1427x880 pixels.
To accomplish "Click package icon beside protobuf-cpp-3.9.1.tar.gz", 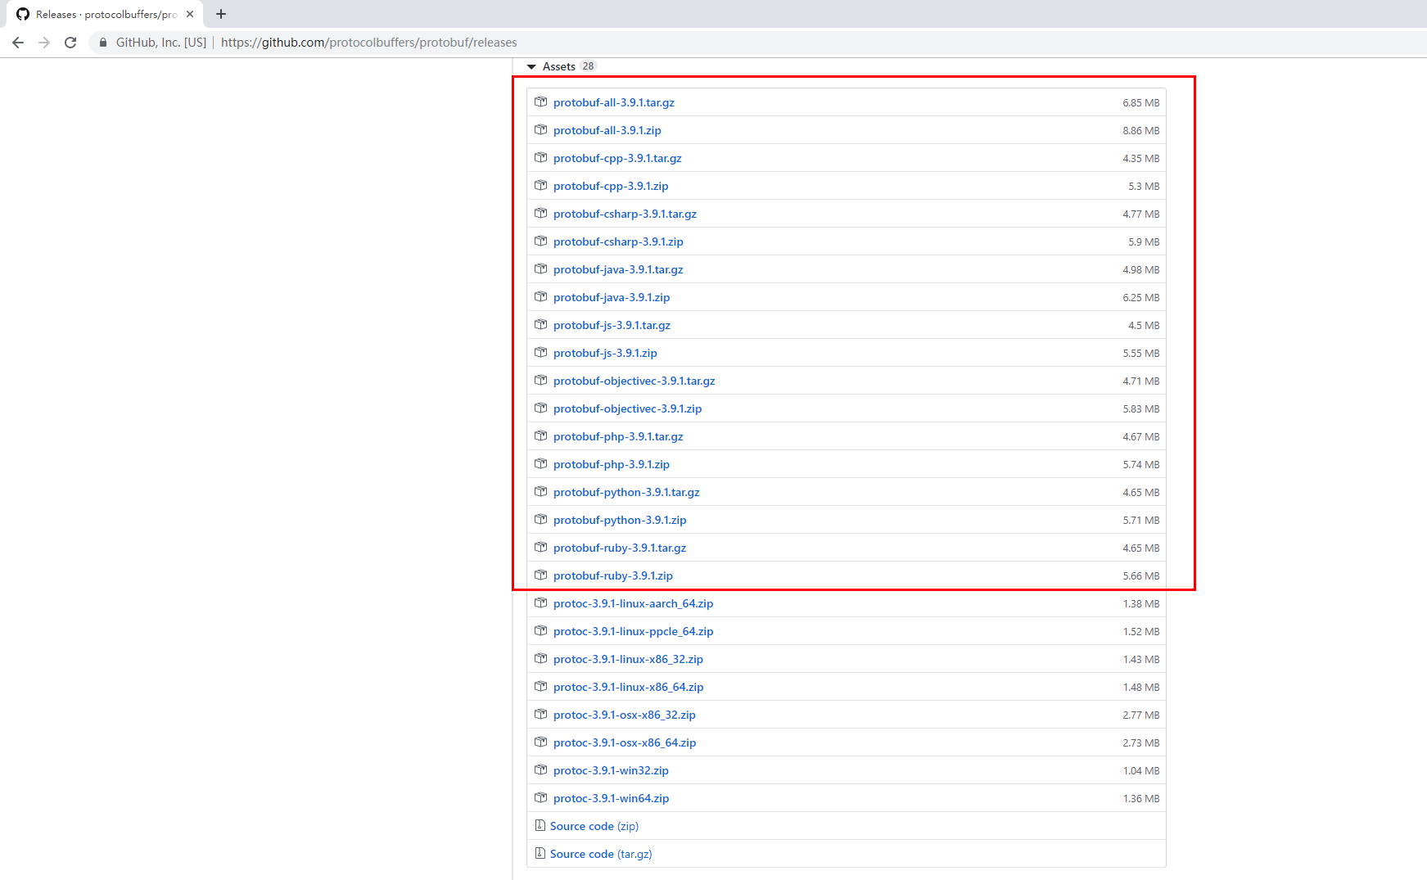I will (540, 157).
